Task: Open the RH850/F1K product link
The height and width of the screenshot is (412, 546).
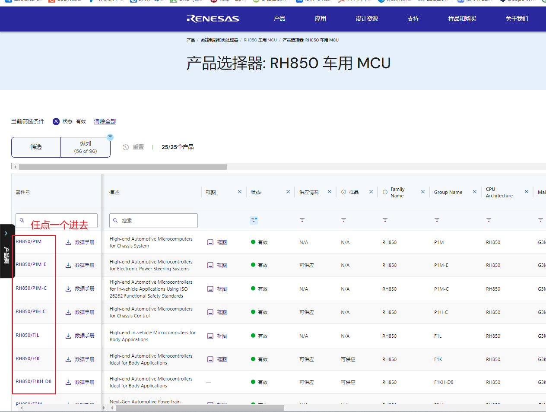Action: point(28,358)
